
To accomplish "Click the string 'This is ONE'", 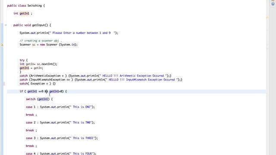I will [82, 107].
